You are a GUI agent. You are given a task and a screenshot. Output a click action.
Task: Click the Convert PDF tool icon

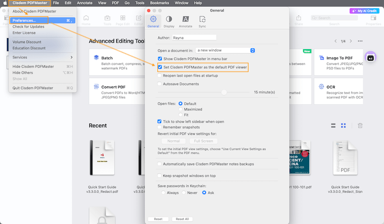(x=96, y=87)
